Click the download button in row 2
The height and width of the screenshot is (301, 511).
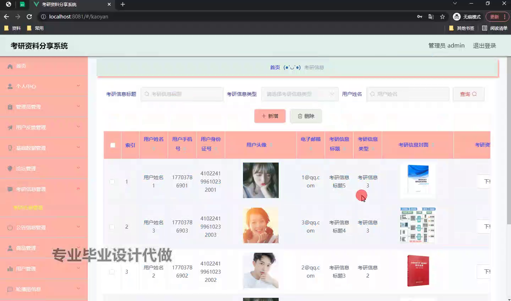[x=484, y=226]
